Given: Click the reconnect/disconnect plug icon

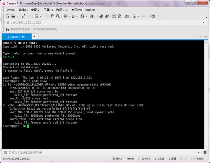Looking at the screenshot, I should click(x=23, y=16).
